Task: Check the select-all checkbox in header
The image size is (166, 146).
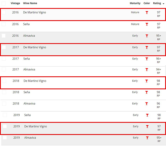Action: 4,3
